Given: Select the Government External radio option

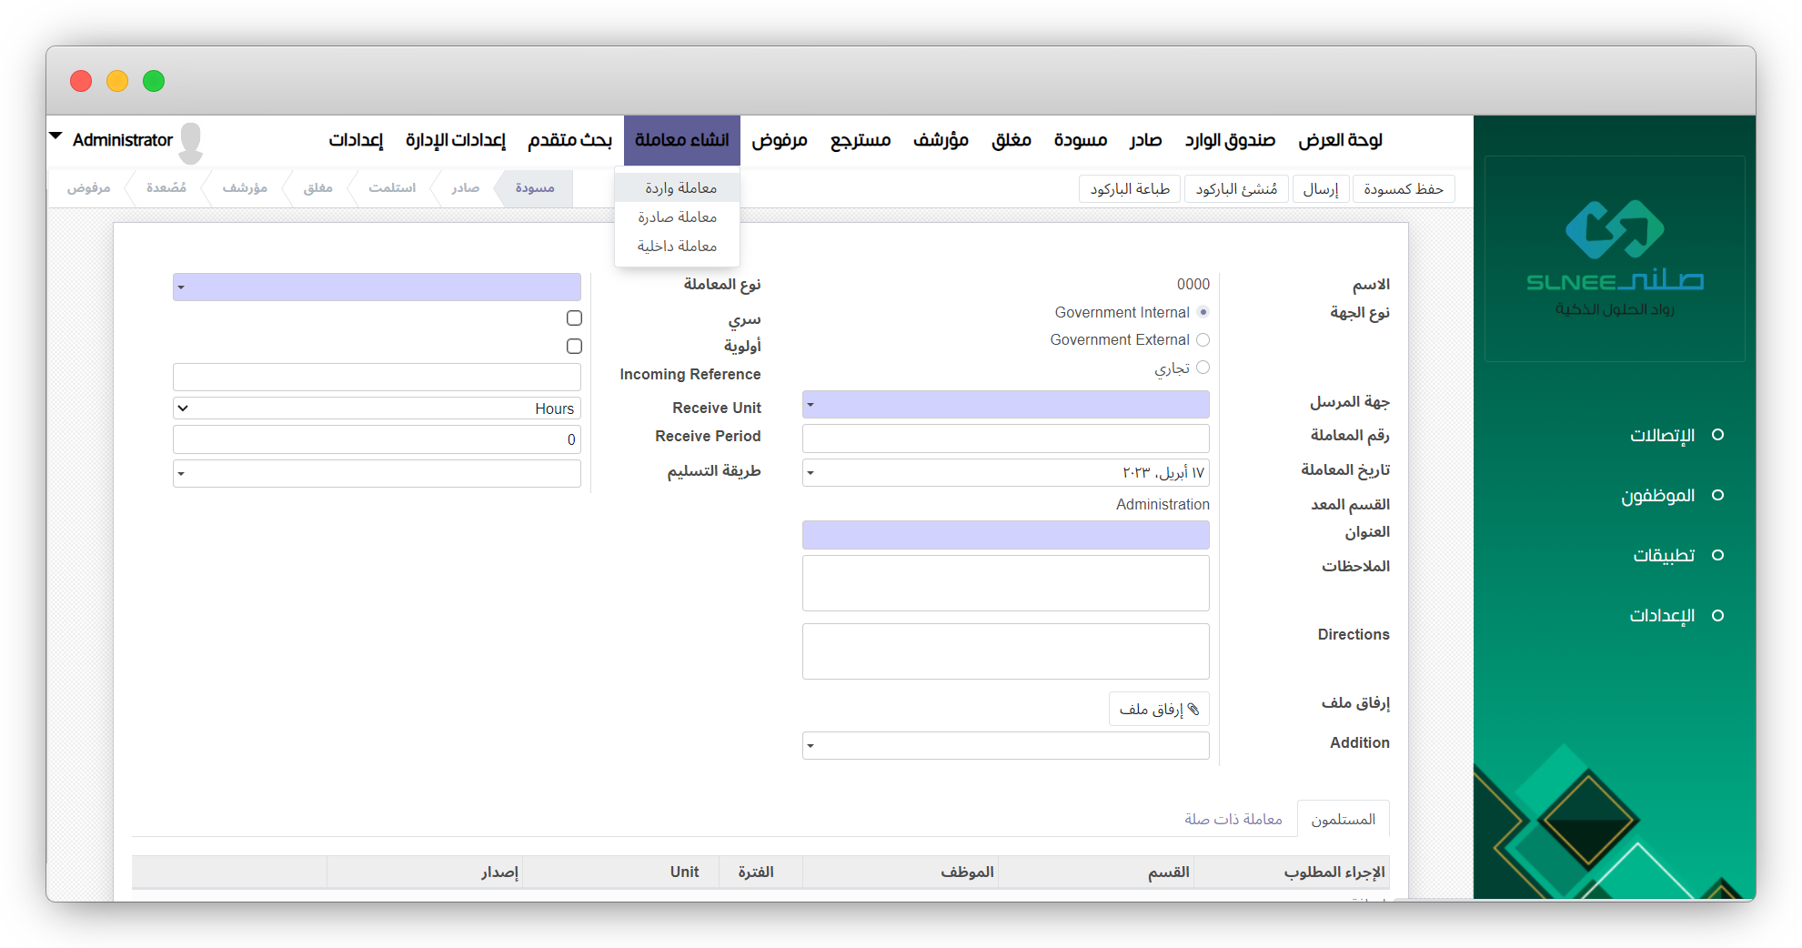Looking at the screenshot, I should 1203,340.
